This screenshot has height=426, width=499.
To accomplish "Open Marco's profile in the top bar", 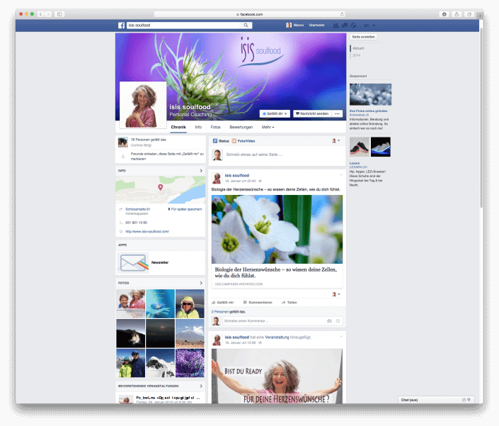I will (295, 26).
